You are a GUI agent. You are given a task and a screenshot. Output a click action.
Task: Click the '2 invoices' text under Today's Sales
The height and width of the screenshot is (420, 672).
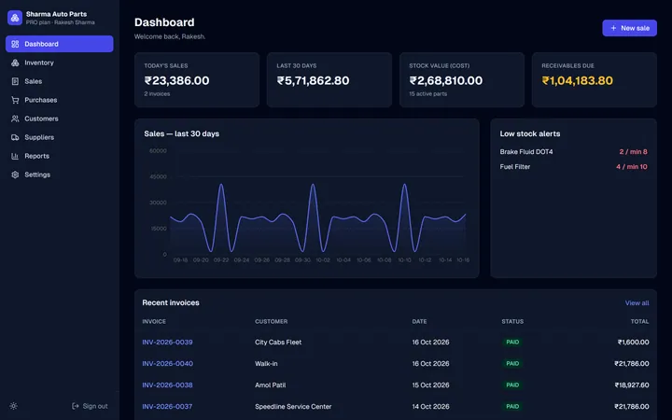pos(157,94)
